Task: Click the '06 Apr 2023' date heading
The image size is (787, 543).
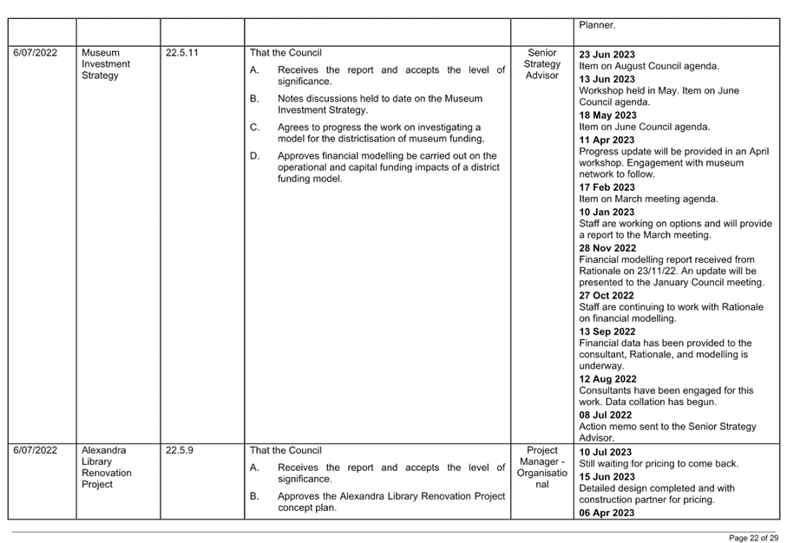Action: [x=607, y=513]
